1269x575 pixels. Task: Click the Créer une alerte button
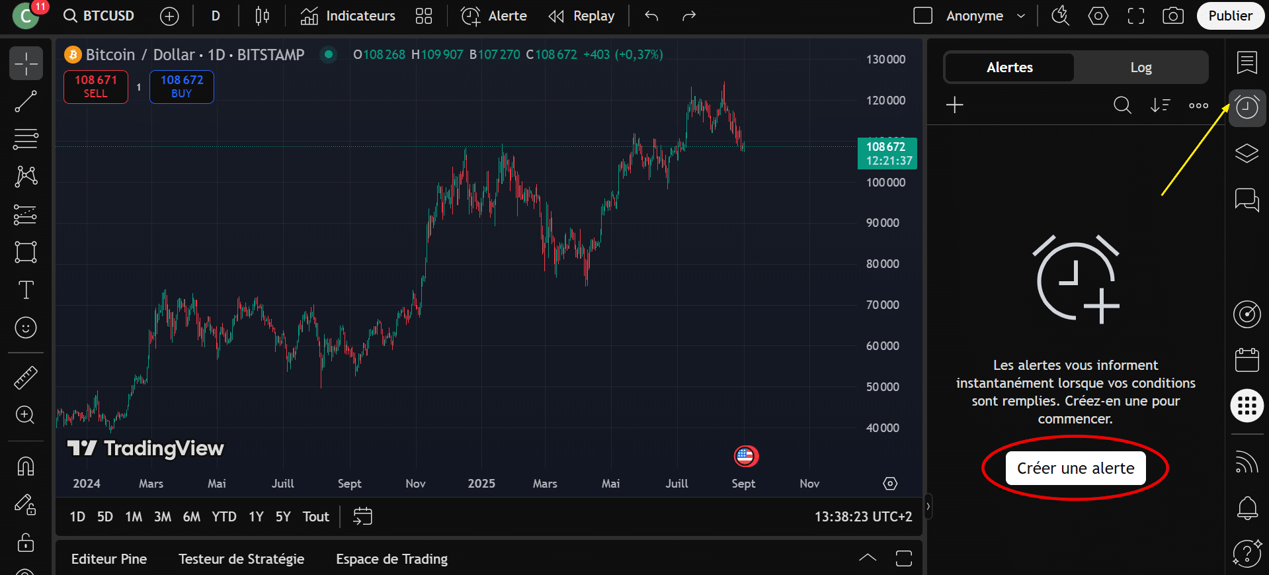pos(1075,468)
